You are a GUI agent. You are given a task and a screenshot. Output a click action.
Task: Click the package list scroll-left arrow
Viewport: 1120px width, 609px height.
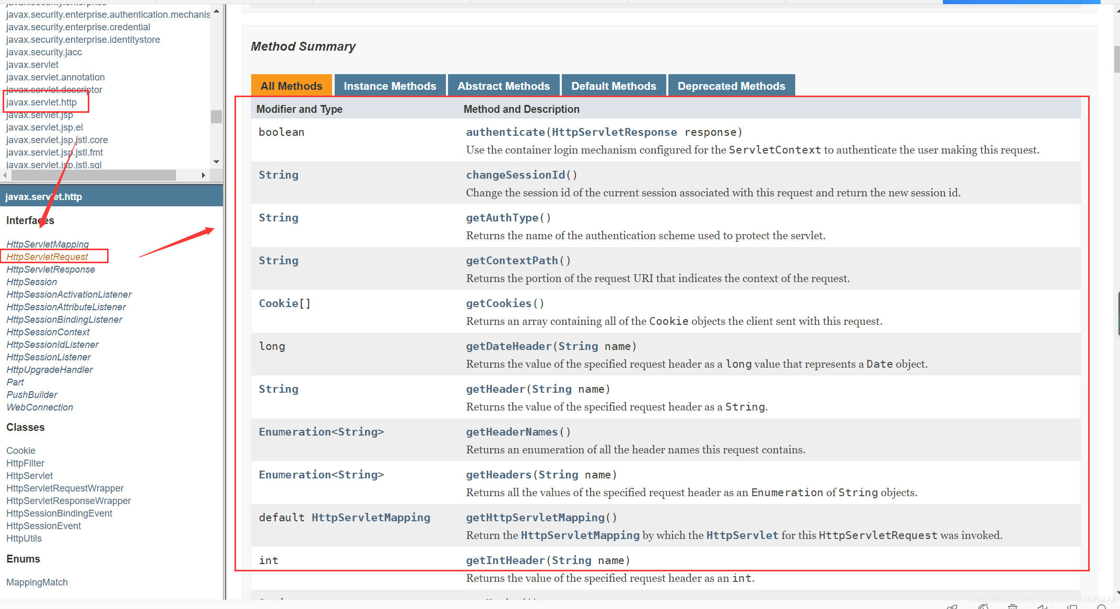5,175
